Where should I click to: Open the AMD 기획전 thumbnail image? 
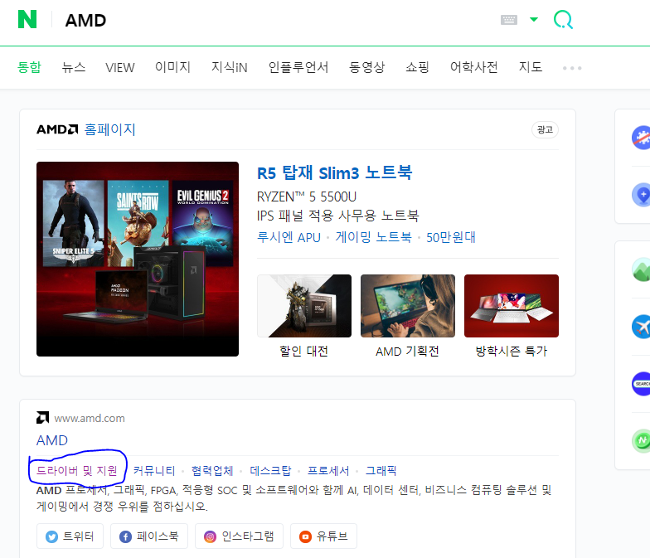(x=408, y=306)
